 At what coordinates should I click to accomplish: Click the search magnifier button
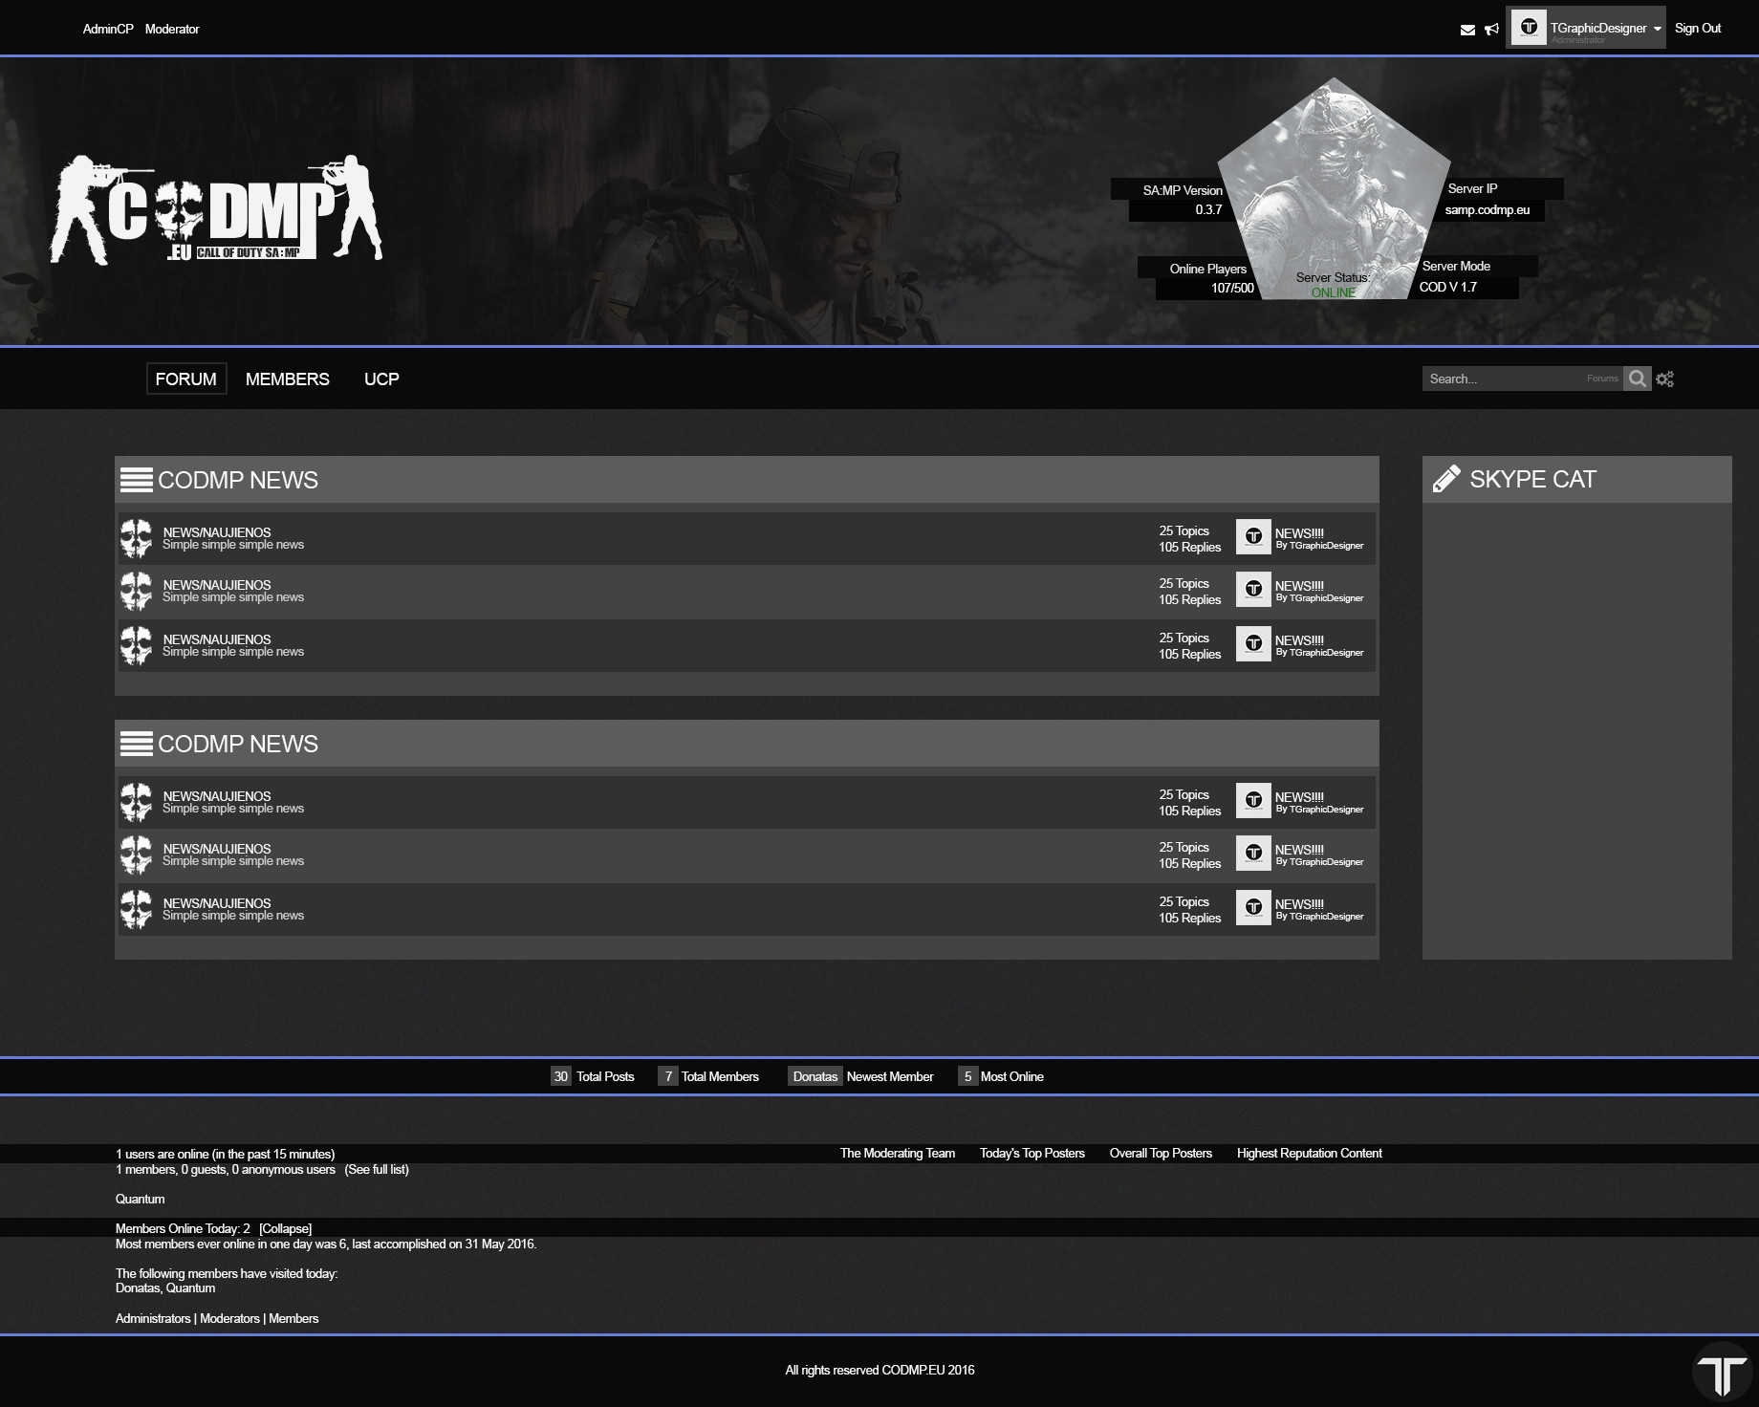(1637, 379)
